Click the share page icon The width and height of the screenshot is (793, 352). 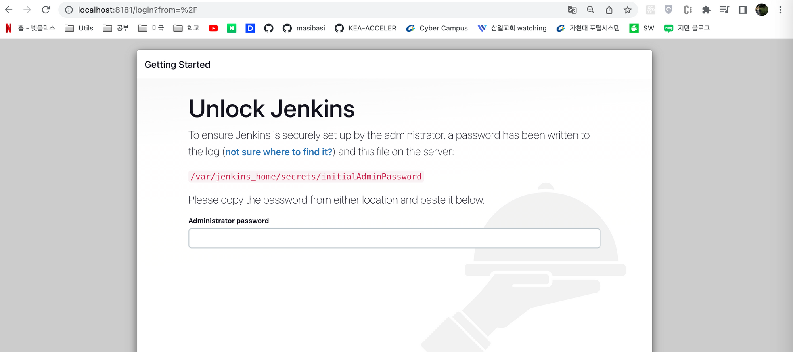pos(609,10)
